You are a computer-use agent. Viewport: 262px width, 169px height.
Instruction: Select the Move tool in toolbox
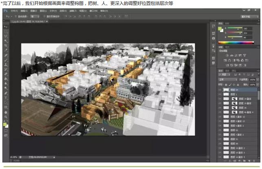coord(6,27)
